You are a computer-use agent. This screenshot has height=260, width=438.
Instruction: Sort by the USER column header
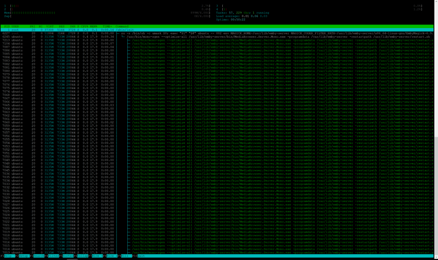pyautogui.click(x=15, y=27)
